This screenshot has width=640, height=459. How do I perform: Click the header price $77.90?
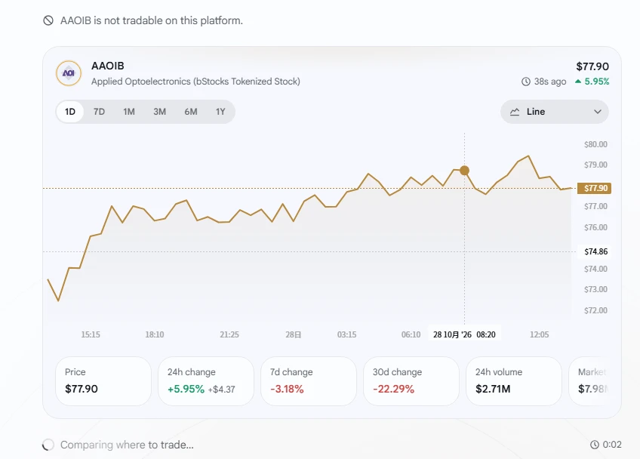(592, 66)
